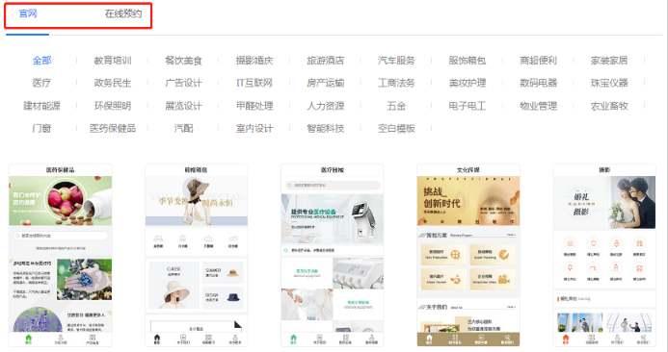Choose the 智能科技 category

(326, 128)
